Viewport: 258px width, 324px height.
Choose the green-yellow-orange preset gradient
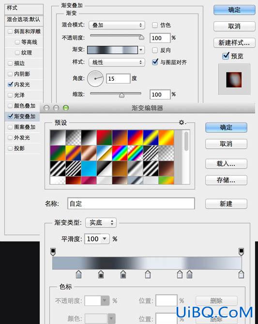[x=167, y=181]
